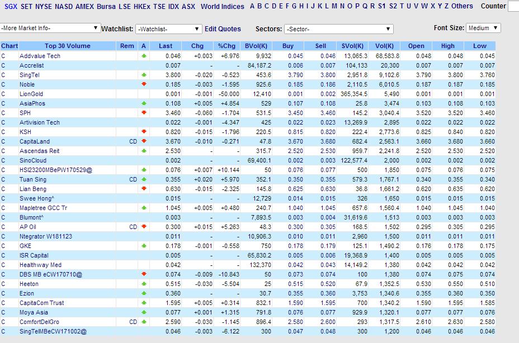Viewport: 519px width, 343px height.
Task: Click the red arrow in DBS MB eCW170710@ row
Action: pos(144,274)
